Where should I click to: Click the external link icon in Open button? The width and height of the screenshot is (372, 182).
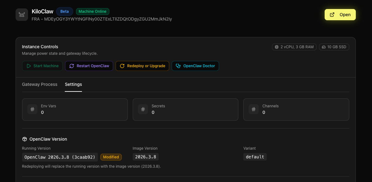(332, 15)
